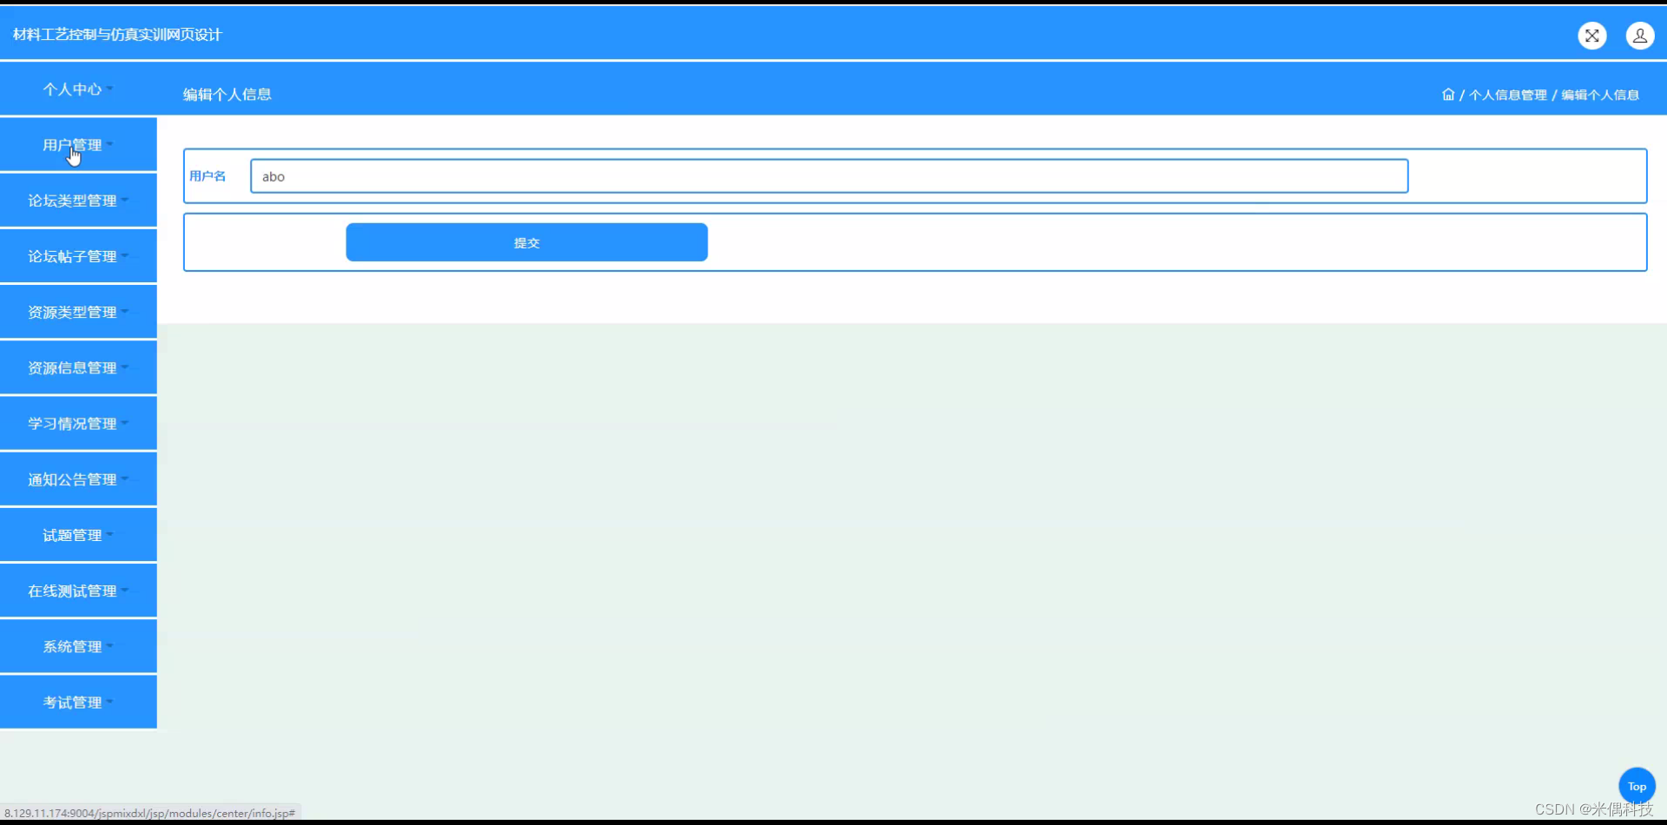Expand the 个人中心 sidebar menu
This screenshot has height=825, width=1667.
pyautogui.click(x=78, y=89)
